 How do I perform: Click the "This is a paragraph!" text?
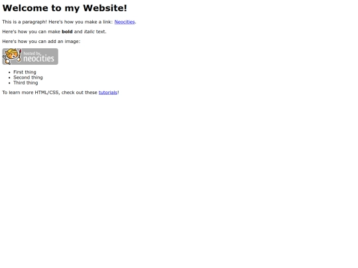pos(25,22)
